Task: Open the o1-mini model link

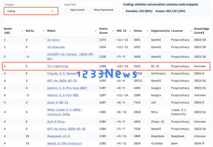Action: point(53,40)
